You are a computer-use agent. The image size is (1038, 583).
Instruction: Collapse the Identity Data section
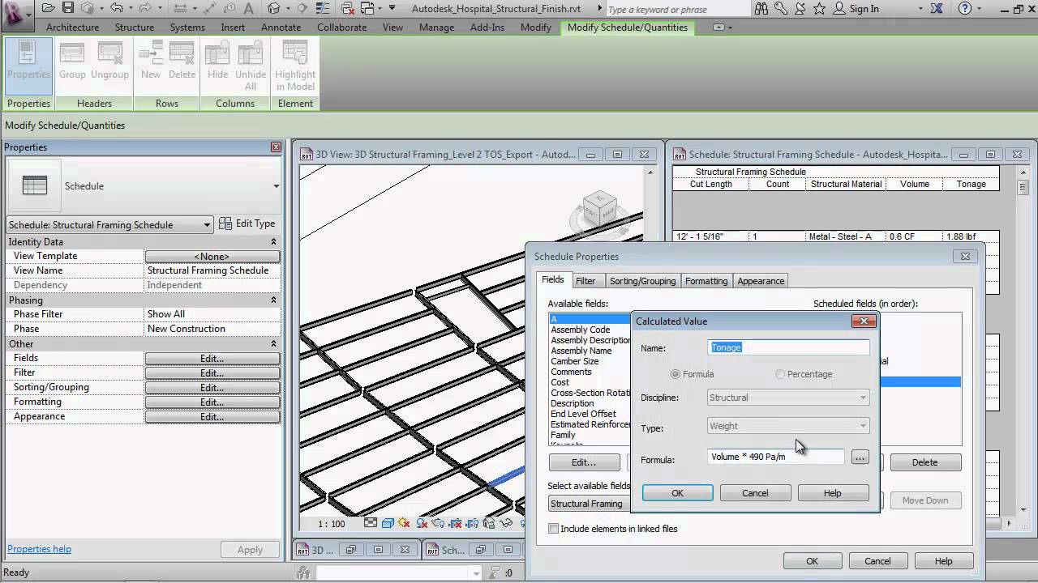pos(274,241)
